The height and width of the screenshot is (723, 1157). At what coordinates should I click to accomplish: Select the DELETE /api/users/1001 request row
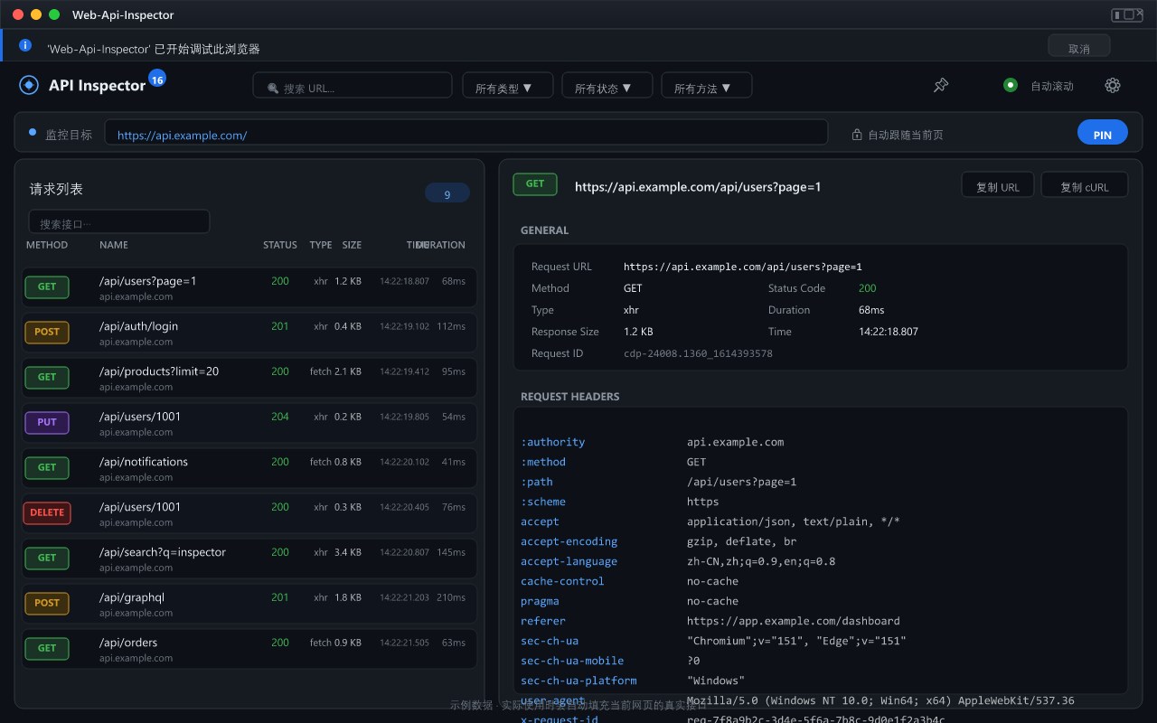coord(249,513)
